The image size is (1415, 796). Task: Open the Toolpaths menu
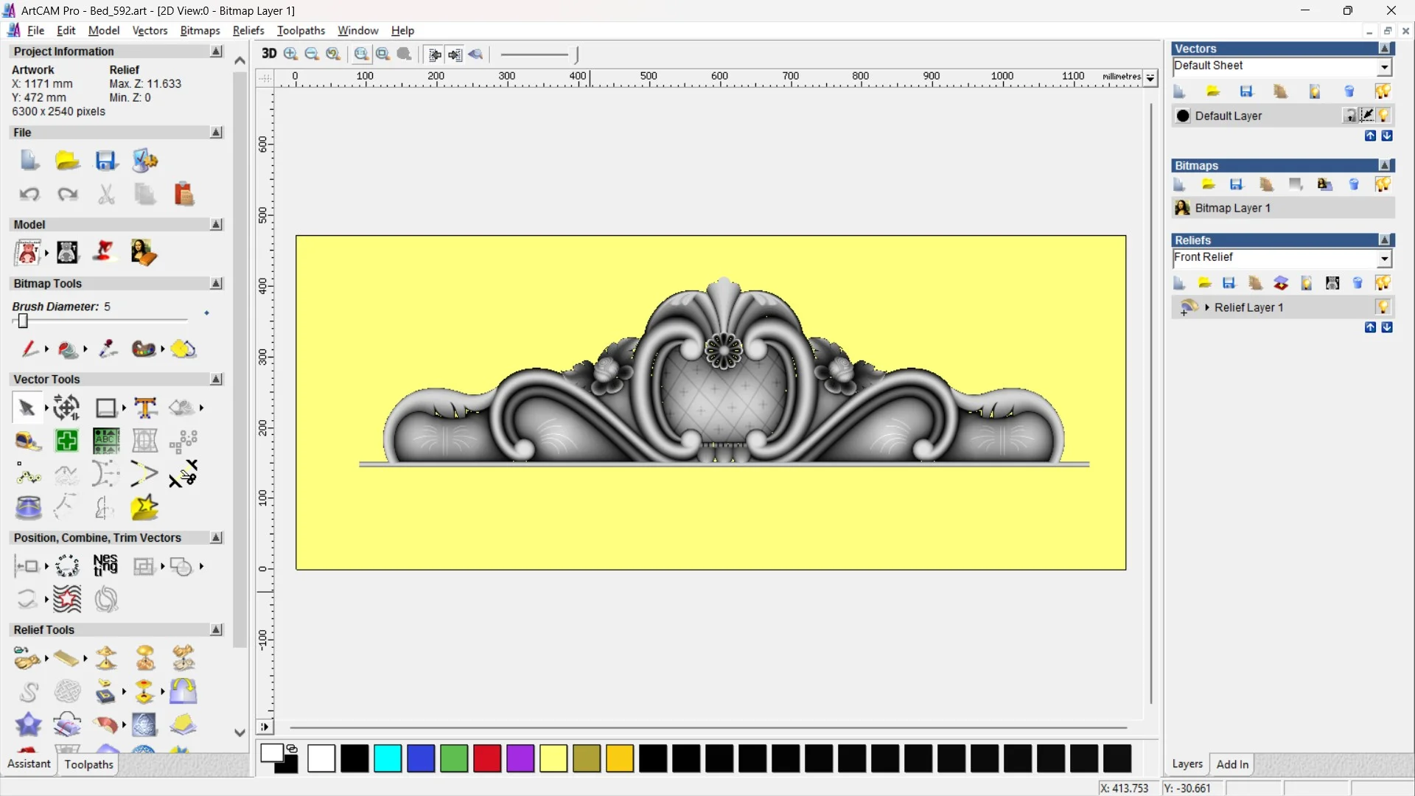(x=301, y=30)
